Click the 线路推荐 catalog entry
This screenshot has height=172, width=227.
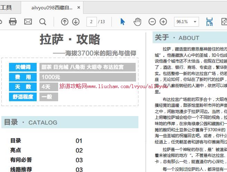[x=21, y=169]
